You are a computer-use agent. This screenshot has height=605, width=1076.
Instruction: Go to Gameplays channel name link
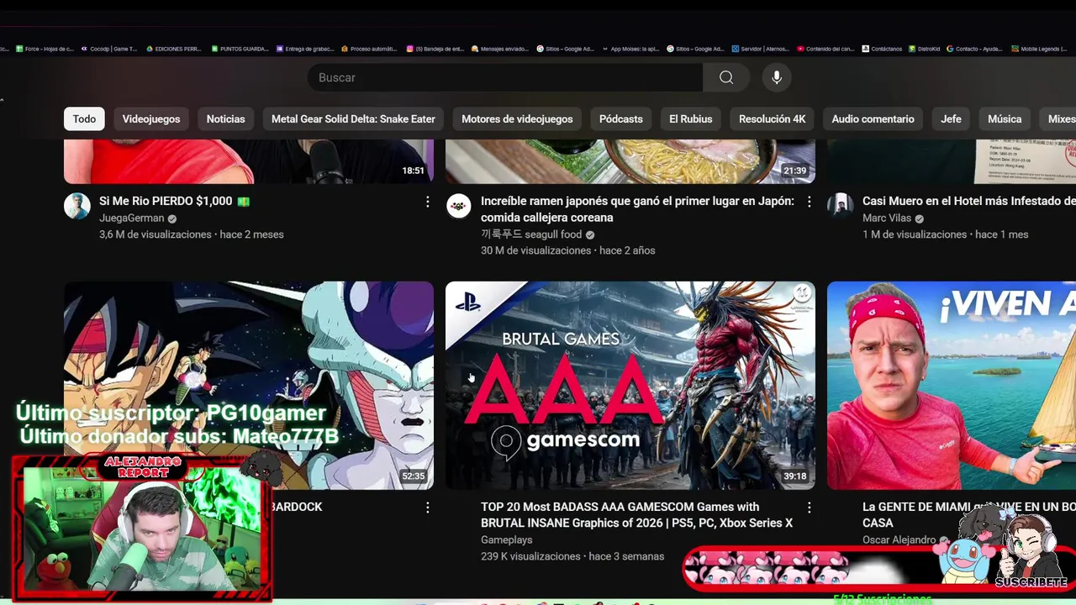507,540
